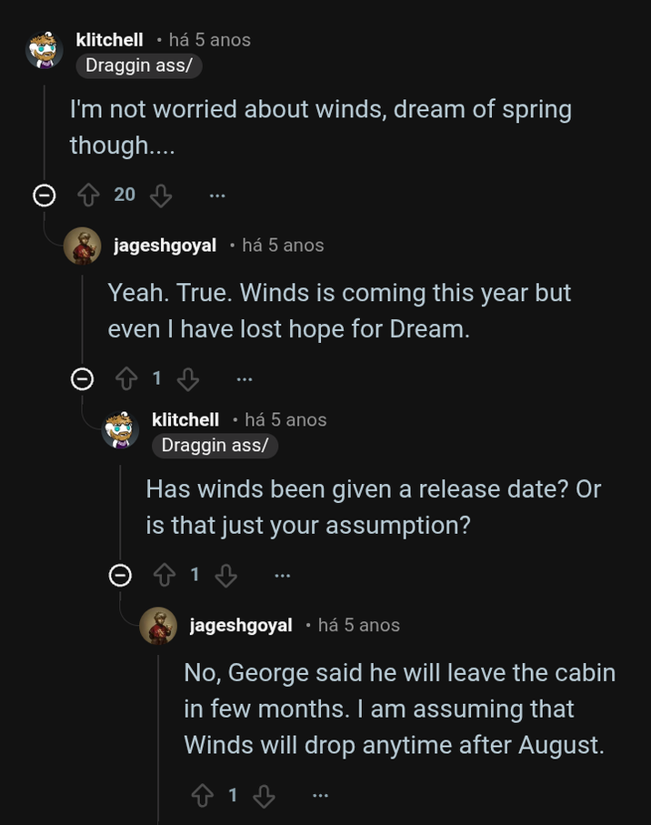The image size is (651, 825).
Task: Downvote the release date question comment
Action: pyautogui.click(x=225, y=573)
